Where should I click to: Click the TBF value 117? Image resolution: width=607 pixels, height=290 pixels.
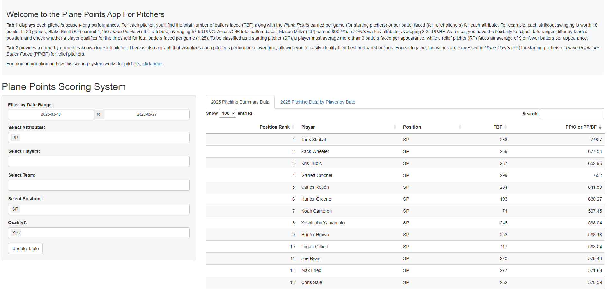point(504,247)
